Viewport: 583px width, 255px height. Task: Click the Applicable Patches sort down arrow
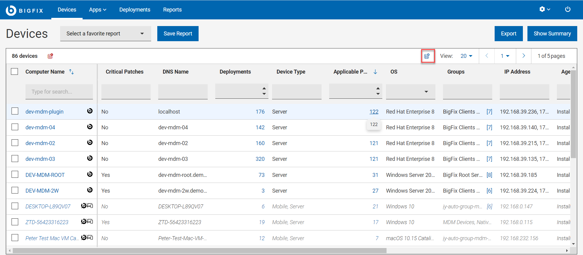pos(375,72)
